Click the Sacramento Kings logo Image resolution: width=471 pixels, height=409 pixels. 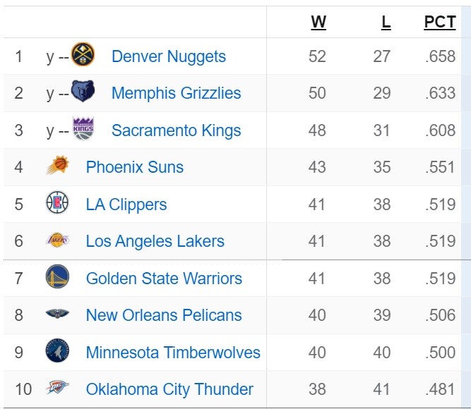tap(83, 128)
